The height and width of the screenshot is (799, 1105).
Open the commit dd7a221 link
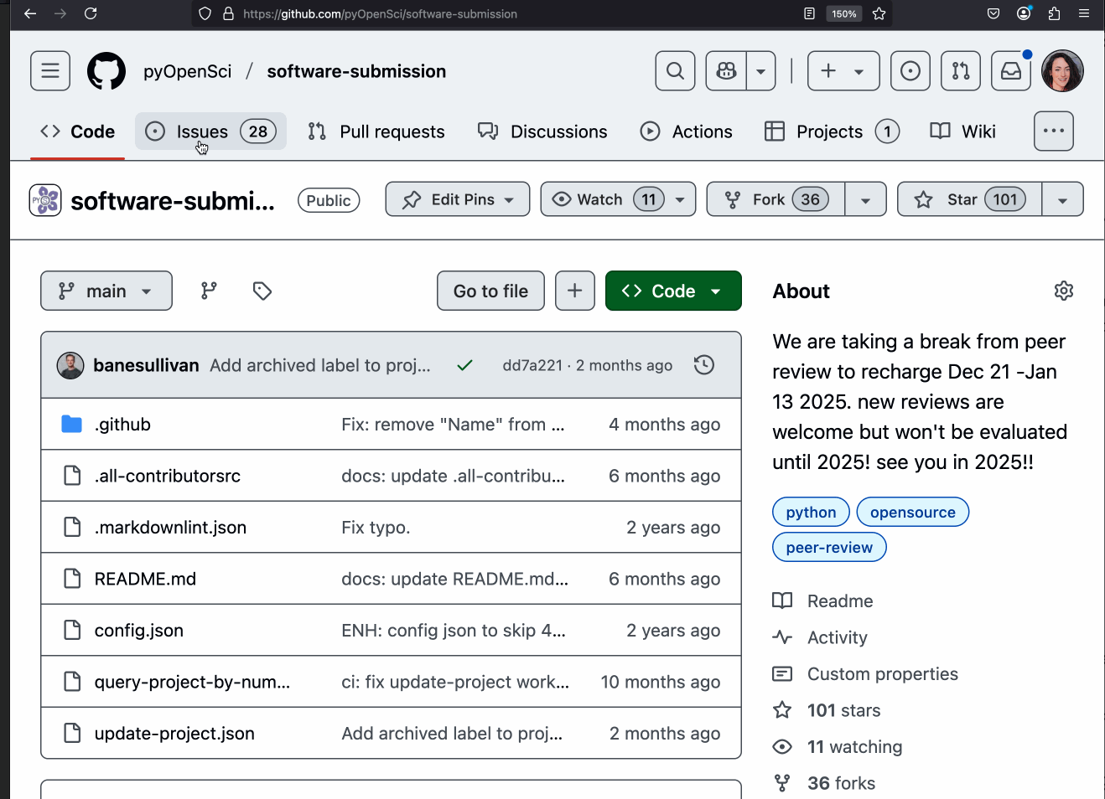point(532,365)
